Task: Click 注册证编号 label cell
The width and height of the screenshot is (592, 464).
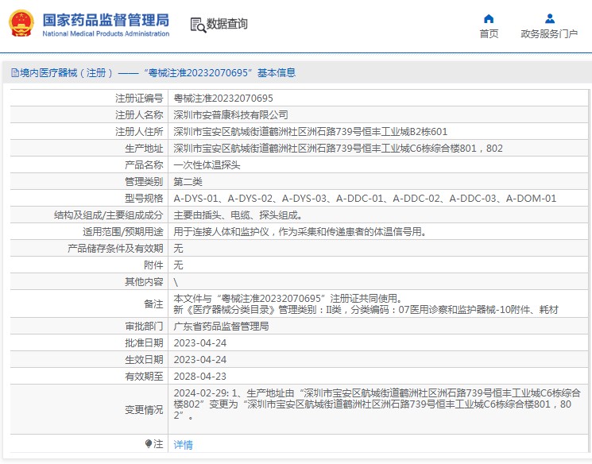Action: coord(139,99)
